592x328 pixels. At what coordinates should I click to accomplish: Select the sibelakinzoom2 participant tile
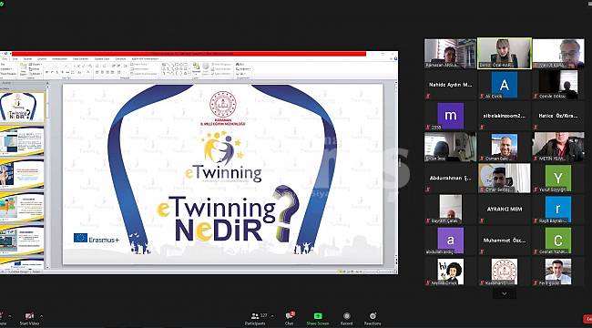(505, 116)
